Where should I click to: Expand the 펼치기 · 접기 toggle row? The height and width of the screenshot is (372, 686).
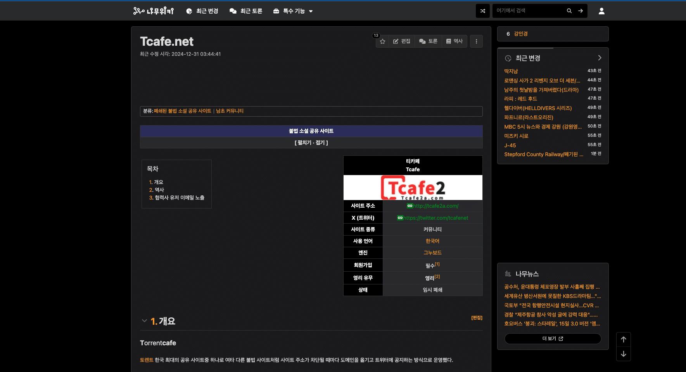[311, 143]
